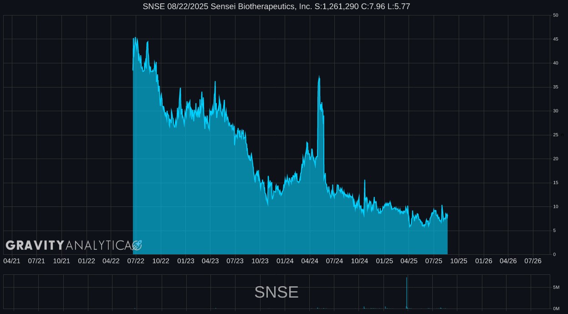Viewport: 568px width, 314px height.
Task: Click the price spike peak near 05/24
Action: pos(319,77)
